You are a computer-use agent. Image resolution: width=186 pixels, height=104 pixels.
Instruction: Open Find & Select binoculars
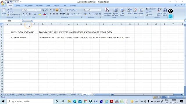(165, 12)
